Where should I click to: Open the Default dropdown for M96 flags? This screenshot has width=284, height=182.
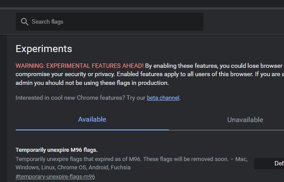pyautogui.click(x=269, y=163)
